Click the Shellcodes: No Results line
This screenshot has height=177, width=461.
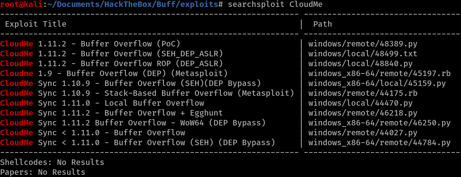pyautogui.click(x=52, y=162)
